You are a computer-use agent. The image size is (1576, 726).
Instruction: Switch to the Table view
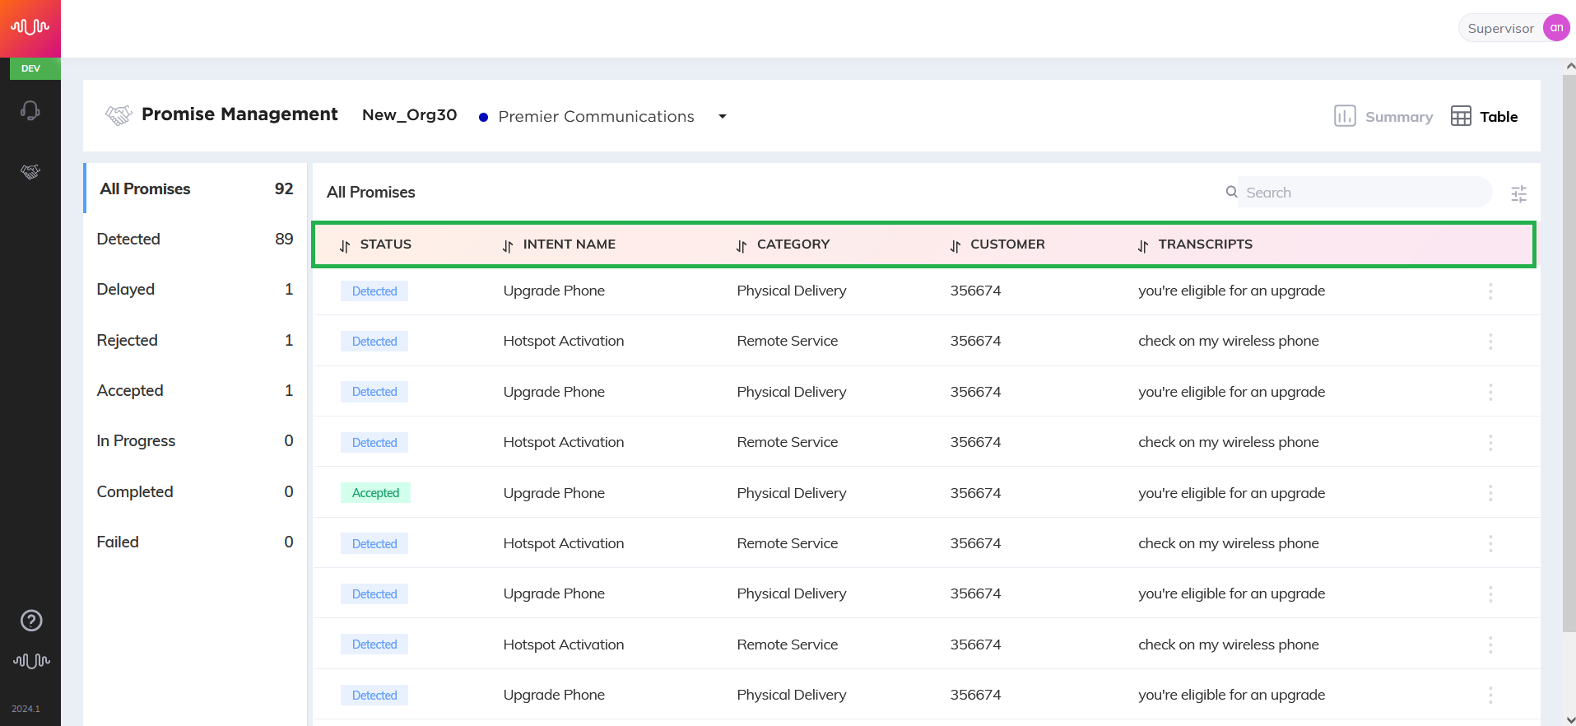point(1485,116)
